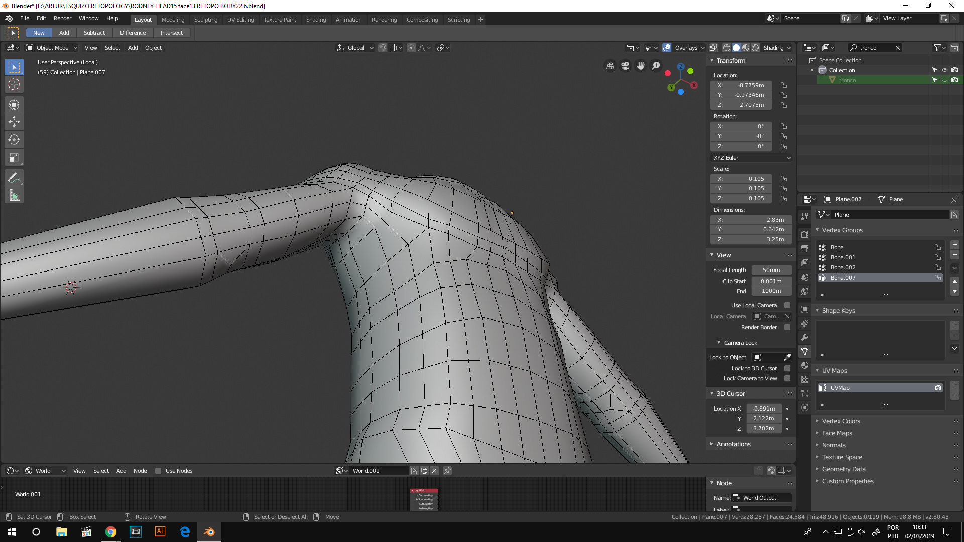The height and width of the screenshot is (542, 964).
Task: Click the Focal Length 50mm field
Action: coord(771,270)
